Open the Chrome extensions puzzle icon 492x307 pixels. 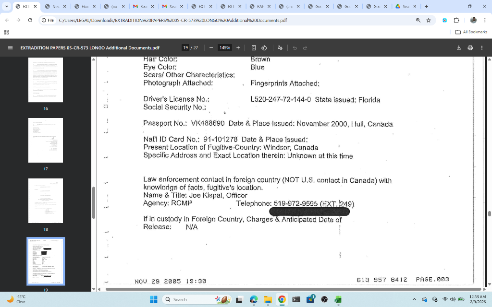[456, 21]
